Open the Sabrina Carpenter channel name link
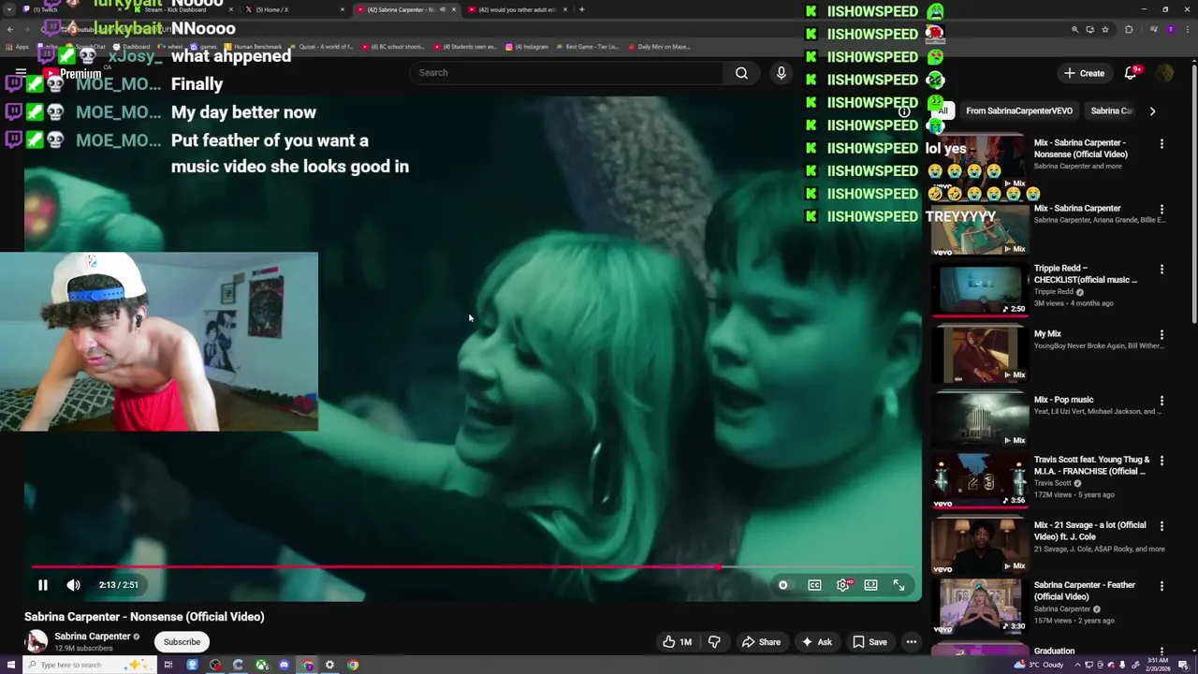 click(93, 637)
